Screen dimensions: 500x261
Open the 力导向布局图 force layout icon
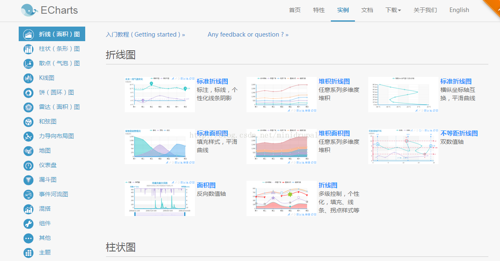point(29,136)
